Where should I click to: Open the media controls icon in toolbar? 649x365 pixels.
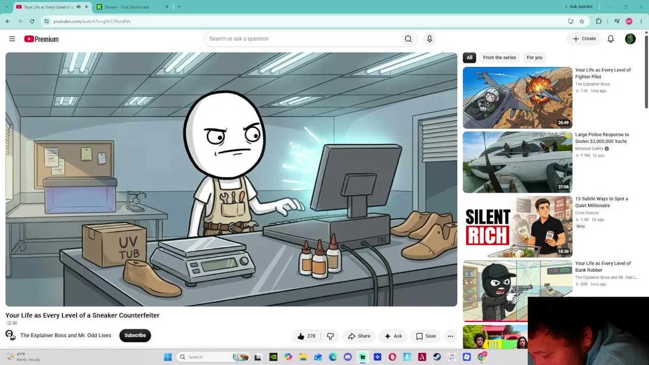(x=617, y=21)
